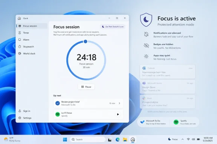Open the Windows Start menu
The height and width of the screenshot is (144, 217).
tap(65, 139)
